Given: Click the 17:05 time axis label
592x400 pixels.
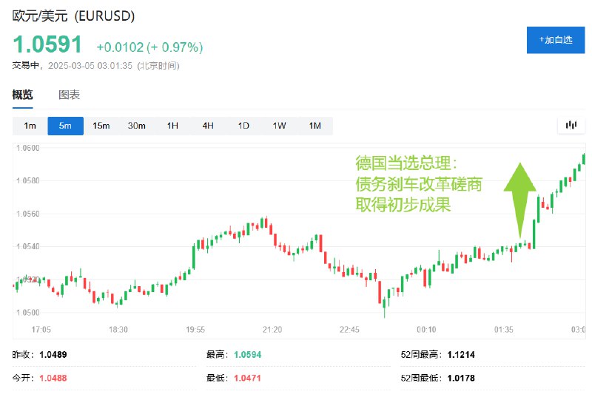Looking at the screenshot, I should [41, 330].
